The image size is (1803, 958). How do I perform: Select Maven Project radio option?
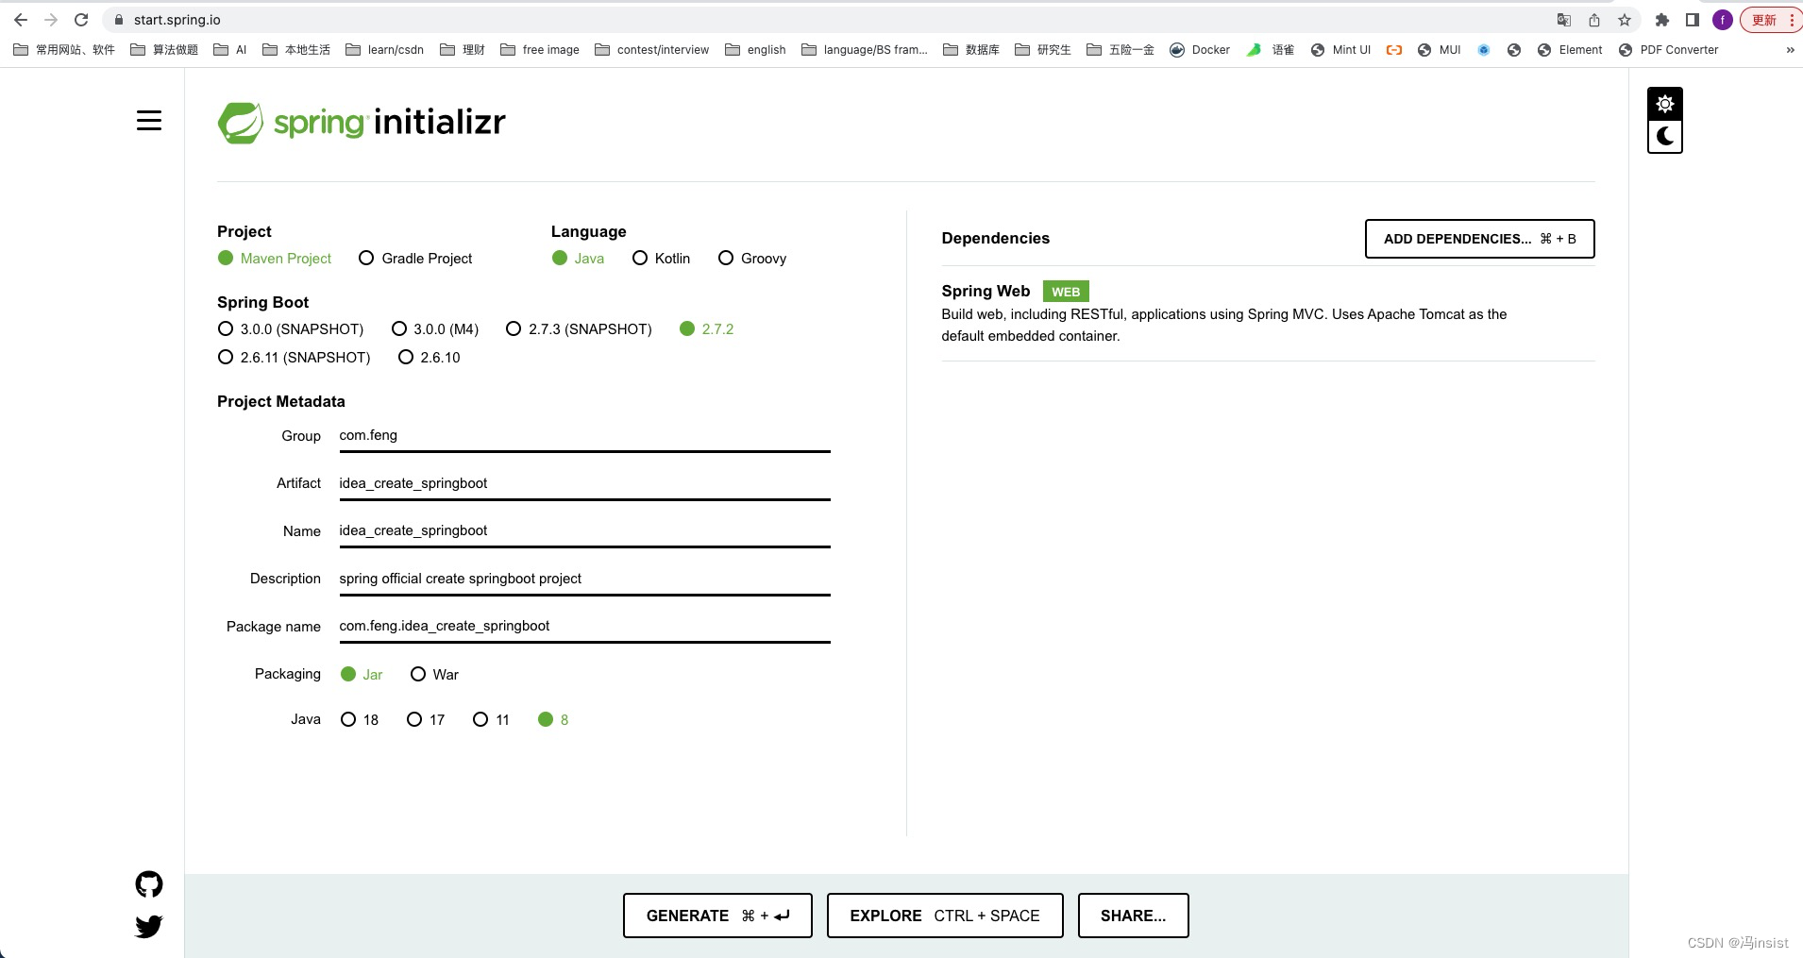point(274,259)
